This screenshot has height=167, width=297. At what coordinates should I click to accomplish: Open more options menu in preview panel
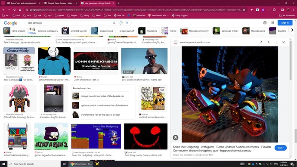276,42
